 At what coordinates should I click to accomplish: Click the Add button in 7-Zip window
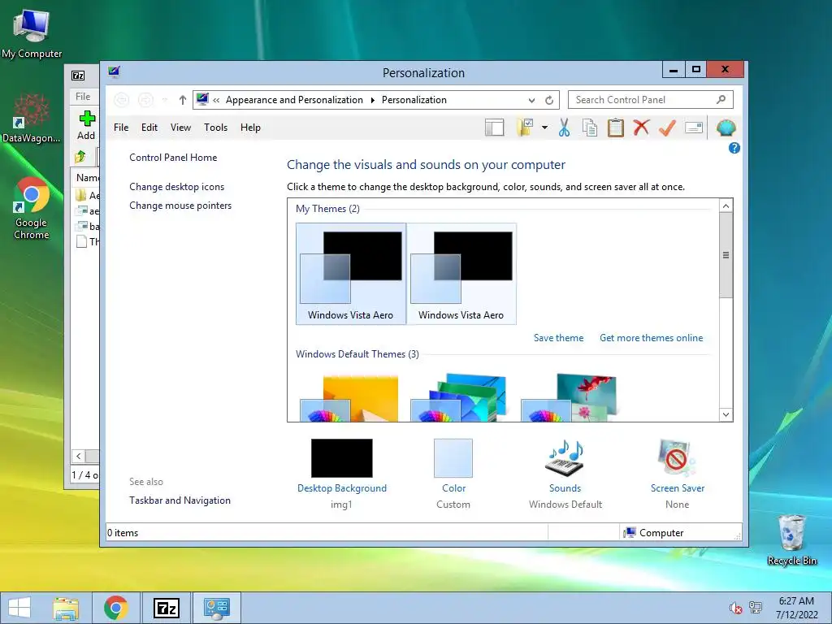(x=86, y=126)
